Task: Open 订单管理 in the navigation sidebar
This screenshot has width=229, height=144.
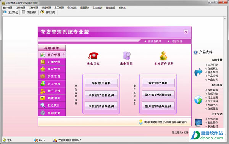Action: tap(52, 62)
